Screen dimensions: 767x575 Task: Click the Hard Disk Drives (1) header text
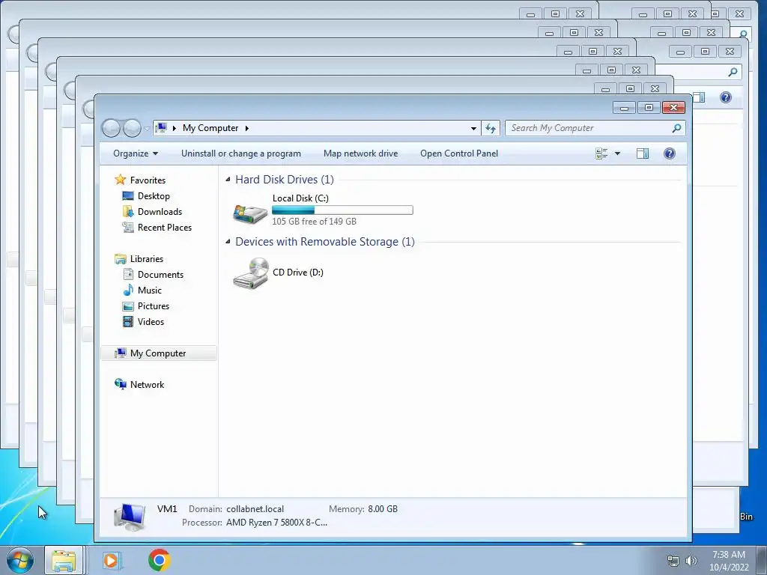tap(284, 180)
